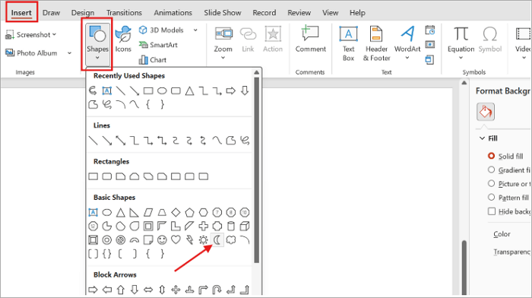Insert Icons from the ribbon
Viewport: 532px width, 298px height.
coord(123,40)
